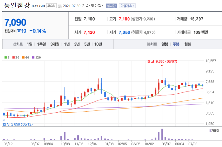Select the 주봉 weekly candle chart
The width and height of the screenshot is (222, 147).
(176, 44)
